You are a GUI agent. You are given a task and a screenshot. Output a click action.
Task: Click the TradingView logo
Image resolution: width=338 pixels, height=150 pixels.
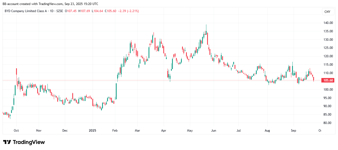24,142
